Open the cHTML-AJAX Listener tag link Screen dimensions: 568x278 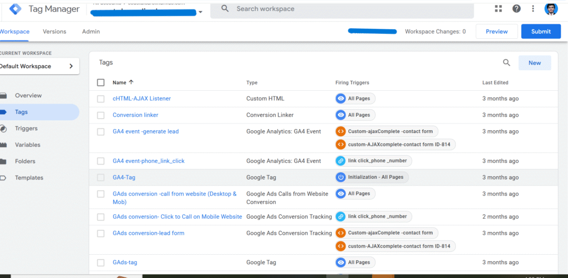tap(141, 99)
